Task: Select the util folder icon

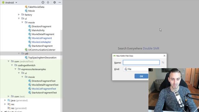Action: pos(23,54)
